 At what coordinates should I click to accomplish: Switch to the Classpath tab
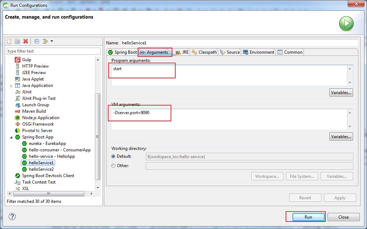204,52
